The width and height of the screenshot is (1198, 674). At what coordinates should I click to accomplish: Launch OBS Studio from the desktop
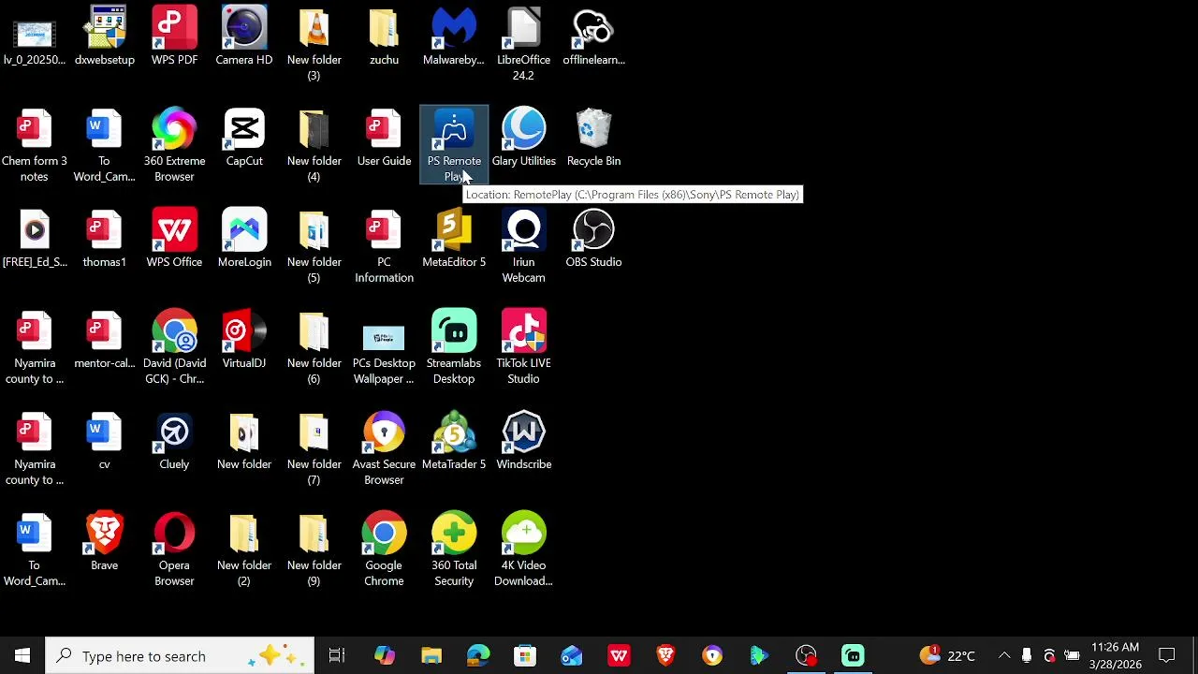[593, 240]
